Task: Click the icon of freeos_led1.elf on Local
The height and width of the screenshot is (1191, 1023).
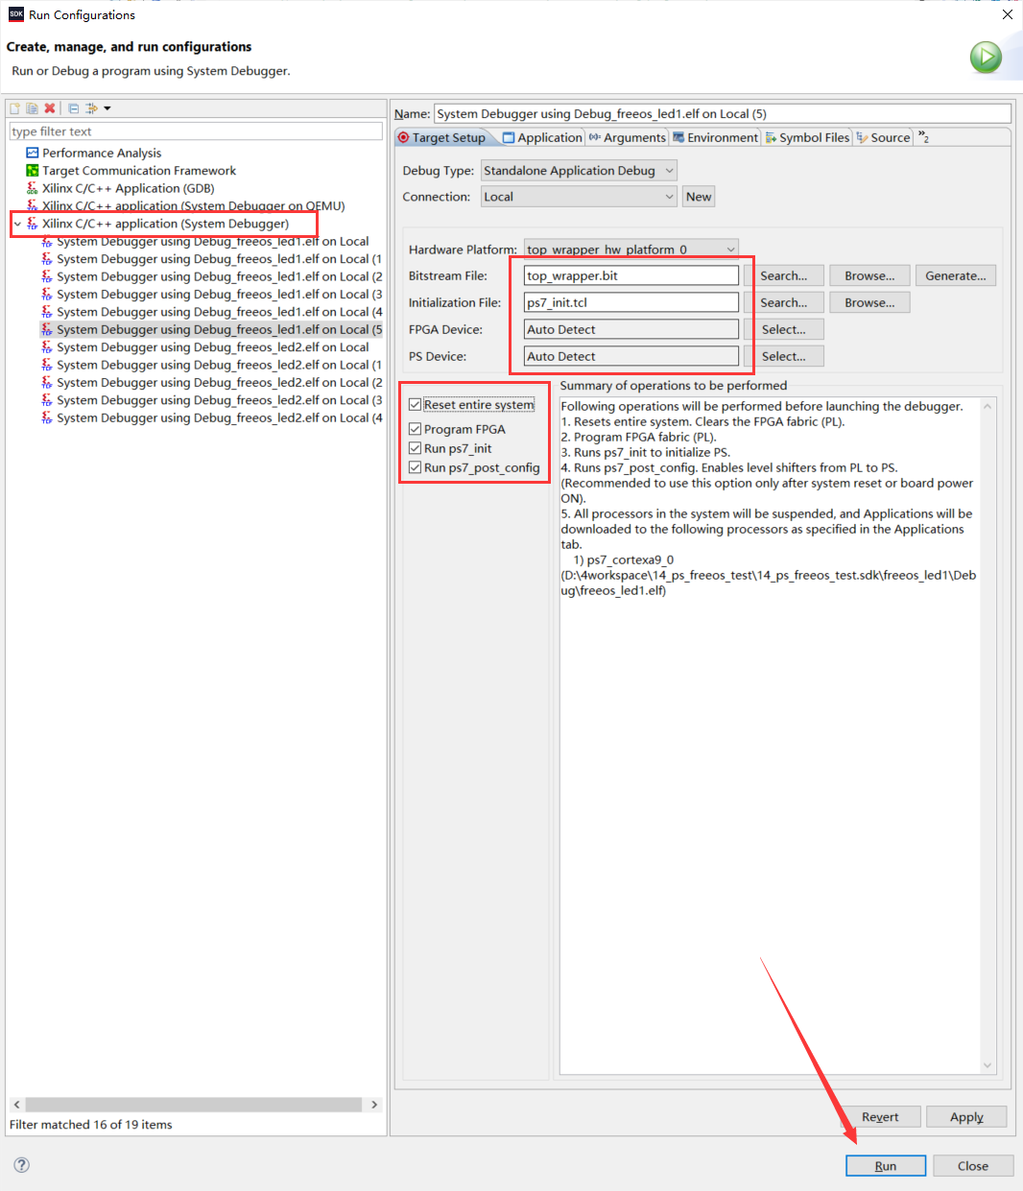Action: pos(47,242)
